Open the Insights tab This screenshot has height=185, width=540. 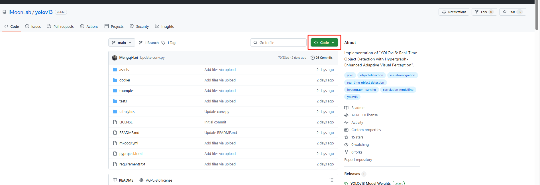(x=164, y=26)
